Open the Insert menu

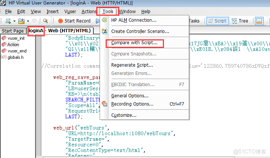pos(53,12)
